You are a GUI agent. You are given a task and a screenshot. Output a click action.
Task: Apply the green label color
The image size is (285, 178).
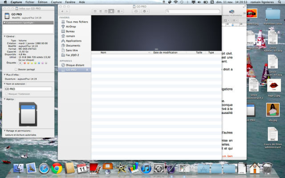(x=36, y=63)
